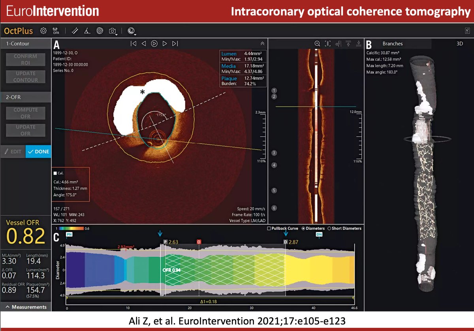Viewport: 474px width, 331px height.
Task: Click the vessel layers overlay tool
Action: [131, 31]
